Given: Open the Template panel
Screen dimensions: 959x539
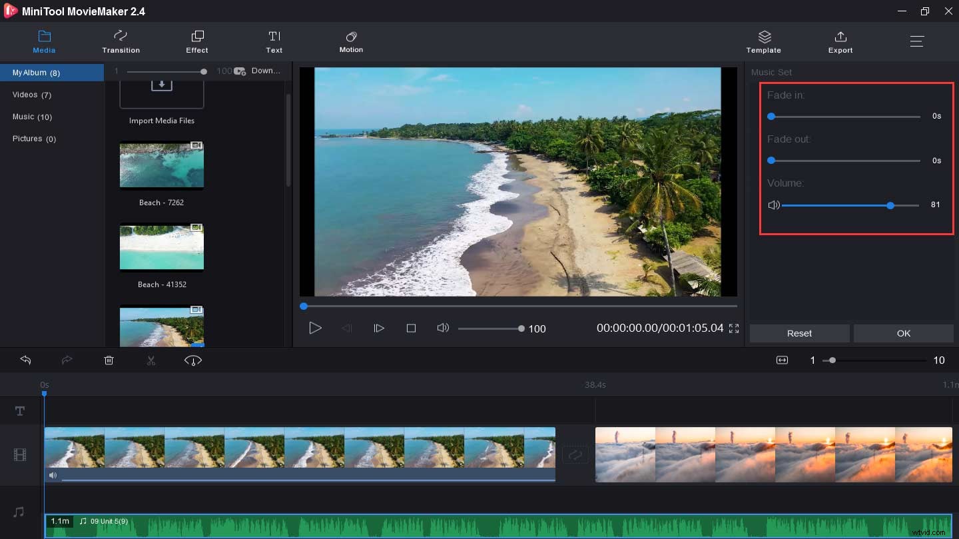Looking at the screenshot, I should click(x=763, y=41).
